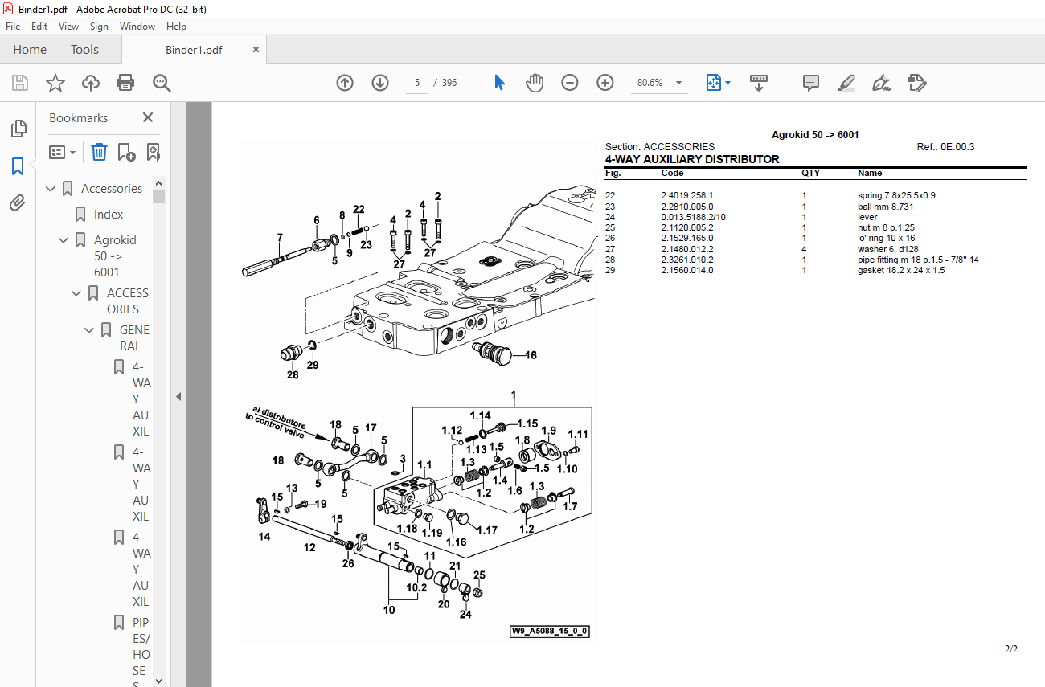Collapse the Accessories bookmark
Image resolution: width=1045 pixels, height=687 pixels.
51,189
